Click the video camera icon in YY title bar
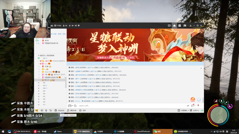Screen dimensions: 239x134 coord(169,26)
